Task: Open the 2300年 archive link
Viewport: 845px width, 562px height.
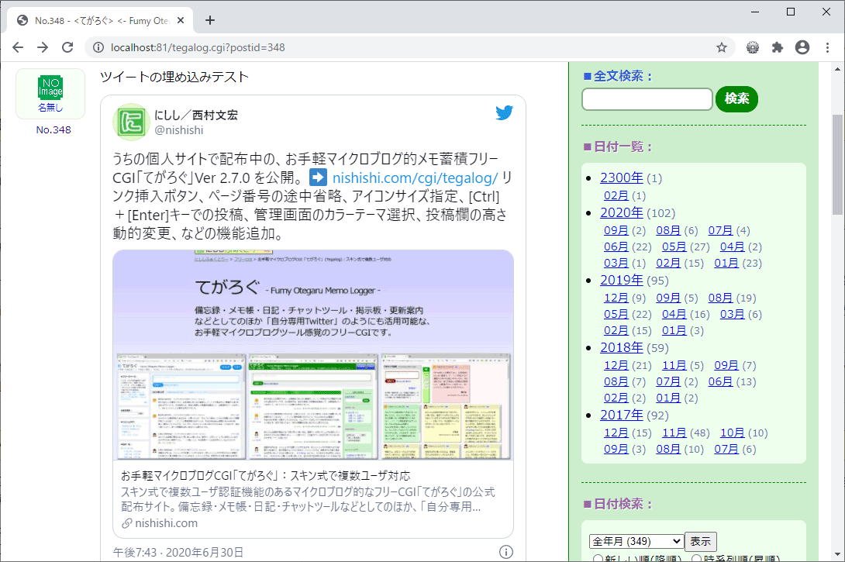Action: (622, 178)
